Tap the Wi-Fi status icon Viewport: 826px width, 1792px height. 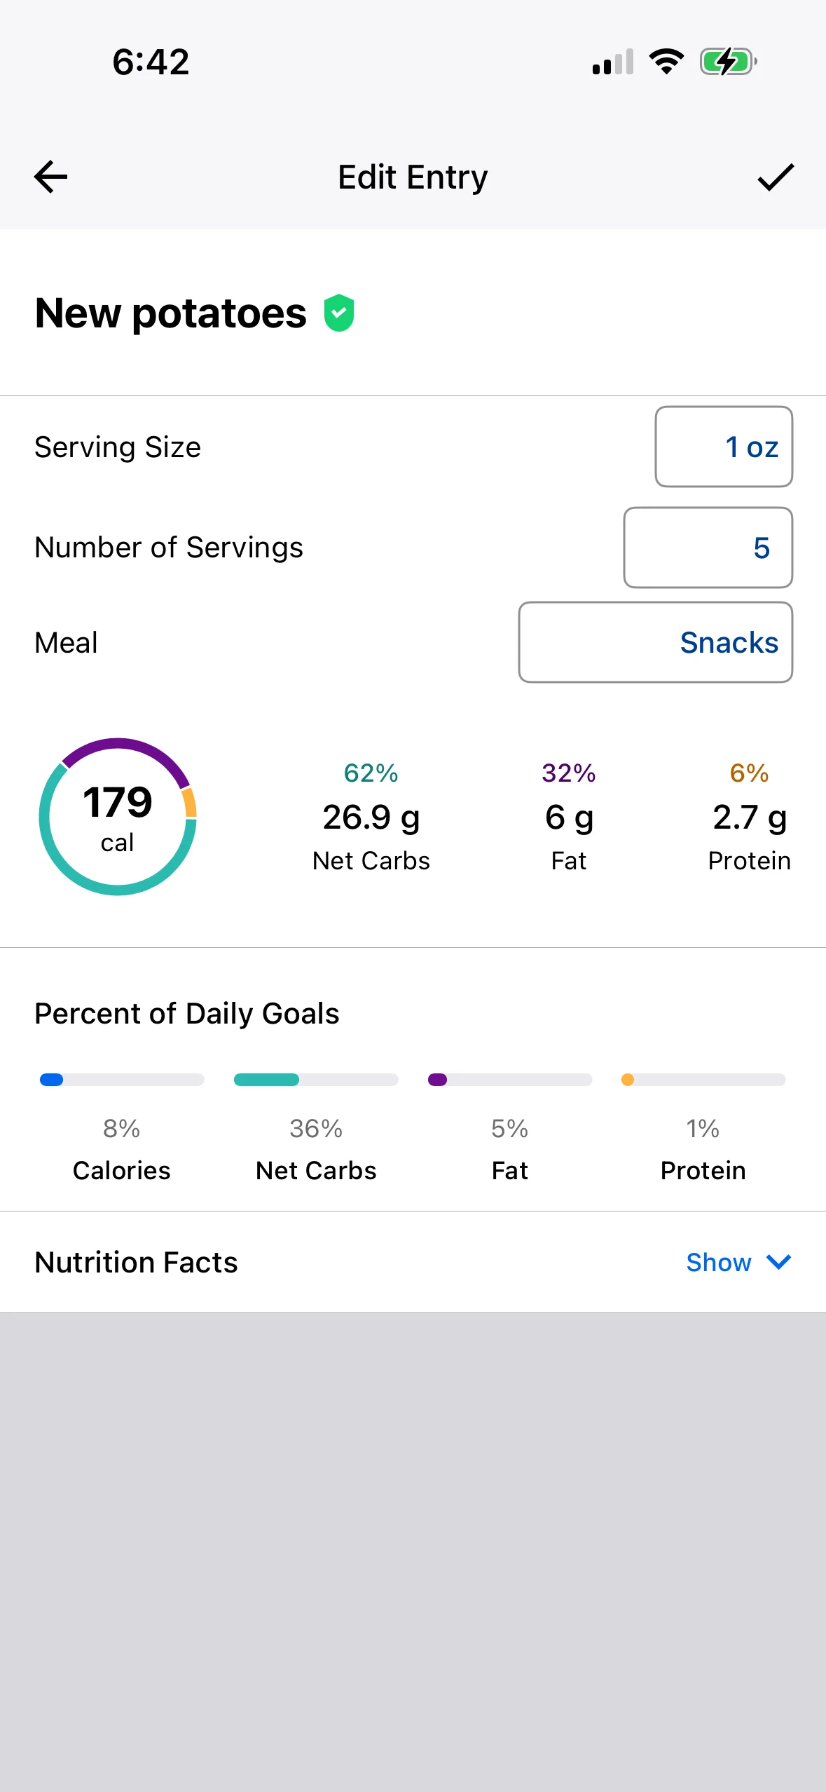click(666, 62)
